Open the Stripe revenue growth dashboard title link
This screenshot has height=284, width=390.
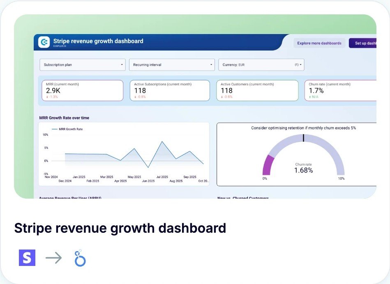click(x=120, y=228)
